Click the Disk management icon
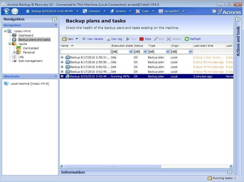The image size is (244, 182). coord(14,61)
